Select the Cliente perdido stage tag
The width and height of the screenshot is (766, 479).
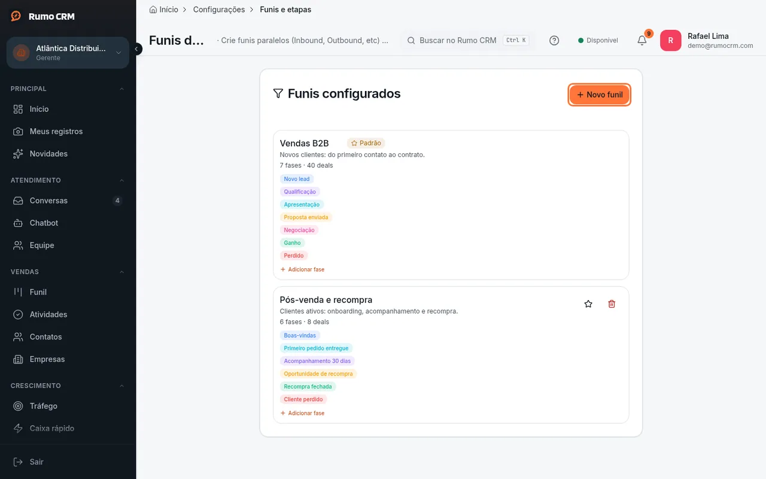(303, 399)
